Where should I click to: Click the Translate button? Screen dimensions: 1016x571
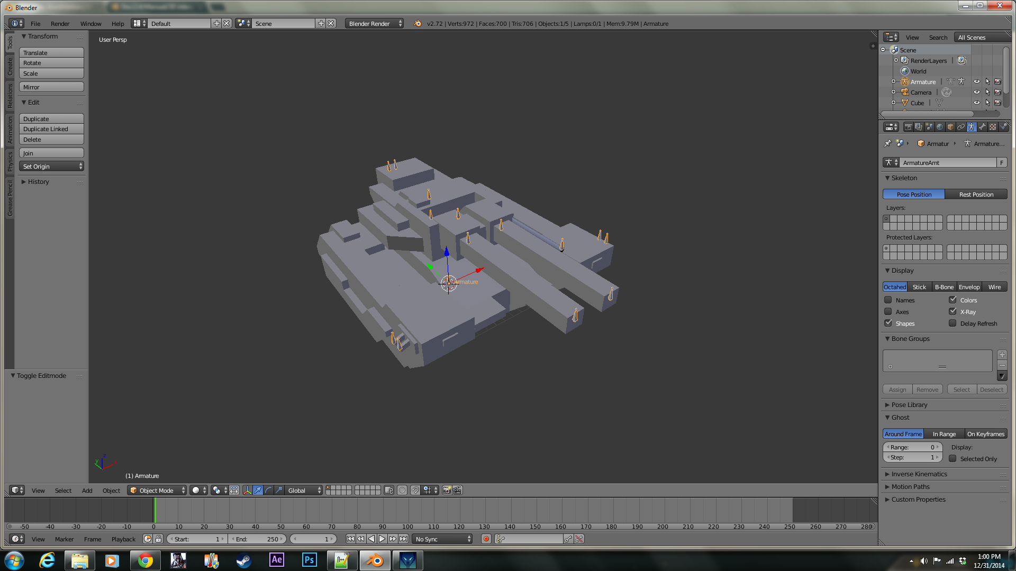(x=51, y=52)
